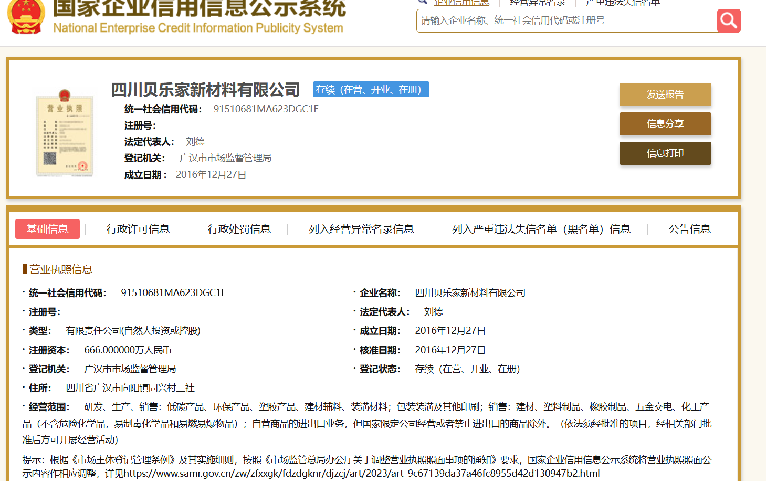Click the 营业执照信息 section heading
Screen dimensions: 766x481
(61, 269)
